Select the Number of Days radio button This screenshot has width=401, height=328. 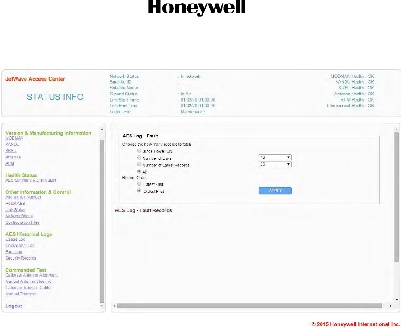tap(139, 158)
